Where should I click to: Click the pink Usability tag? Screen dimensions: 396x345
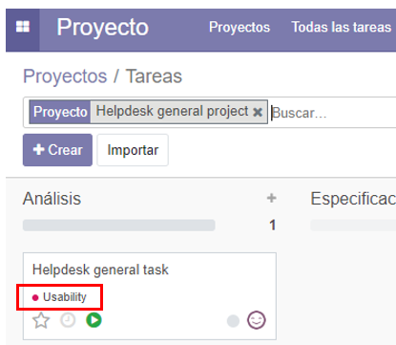pos(59,297)
